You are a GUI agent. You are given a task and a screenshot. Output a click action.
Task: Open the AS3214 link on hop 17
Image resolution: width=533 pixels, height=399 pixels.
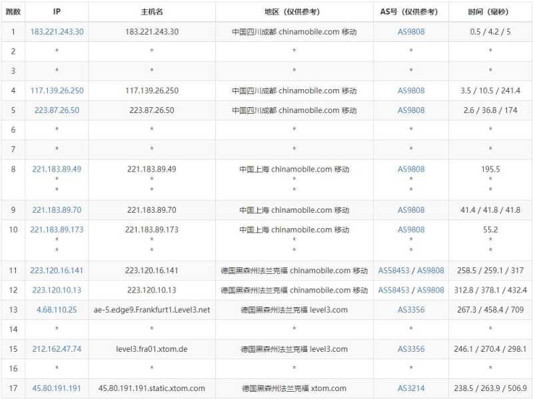411,388
